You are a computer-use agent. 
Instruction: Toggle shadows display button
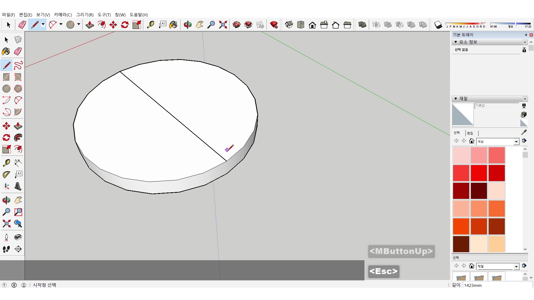pos(438,25)
